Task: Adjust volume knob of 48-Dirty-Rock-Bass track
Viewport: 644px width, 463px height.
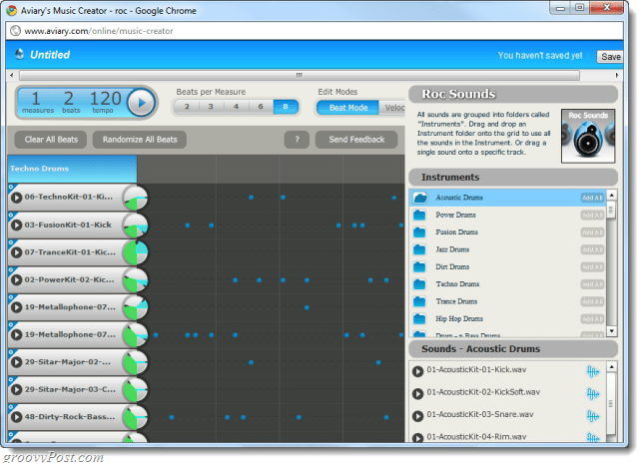Action: click(x=135, y=417)
